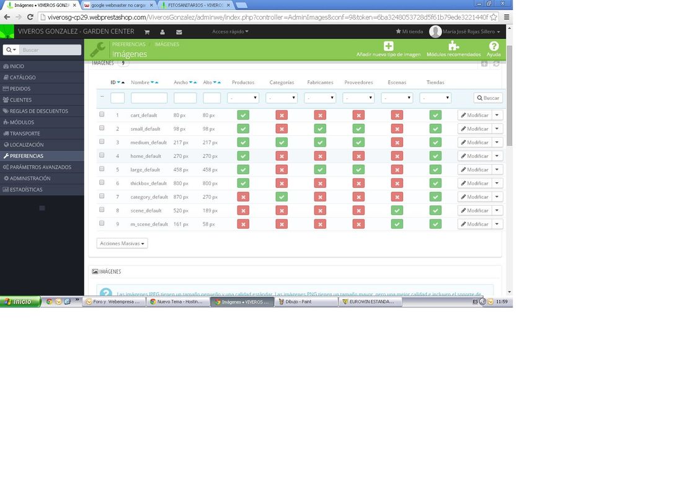Viewport: 682px width, 495px height.
Task: Toggle Fabricantes status for large_default
Action: (x=320, y=170)
